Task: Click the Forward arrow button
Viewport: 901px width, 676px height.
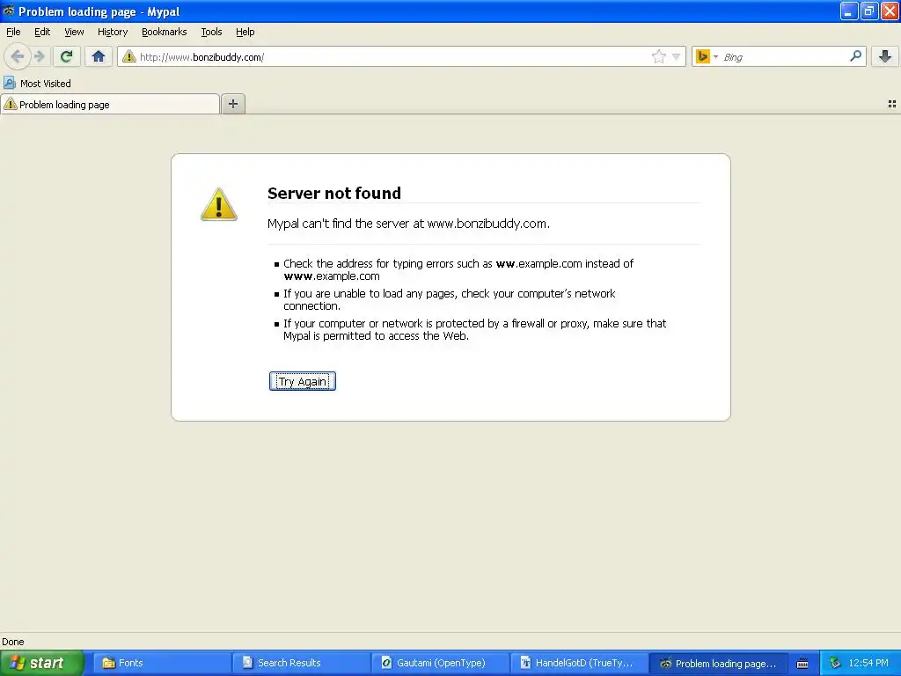Action: 39,56
